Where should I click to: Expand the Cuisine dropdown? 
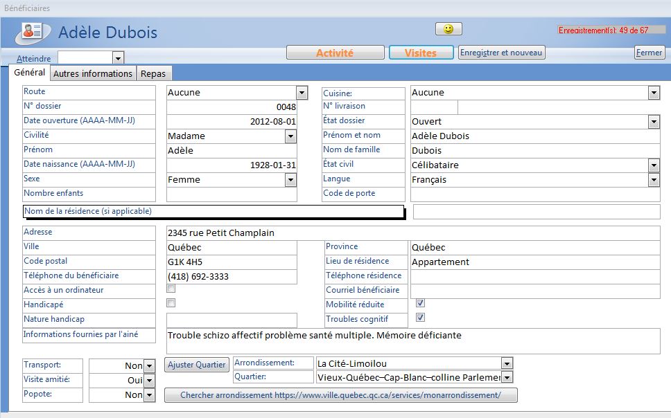click(x=654, y=92)
